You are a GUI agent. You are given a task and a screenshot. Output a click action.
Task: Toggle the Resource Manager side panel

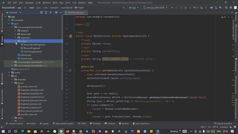pos(2,22)
